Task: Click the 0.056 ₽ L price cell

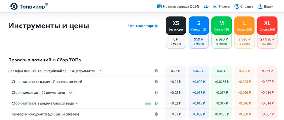Action: 244,71
